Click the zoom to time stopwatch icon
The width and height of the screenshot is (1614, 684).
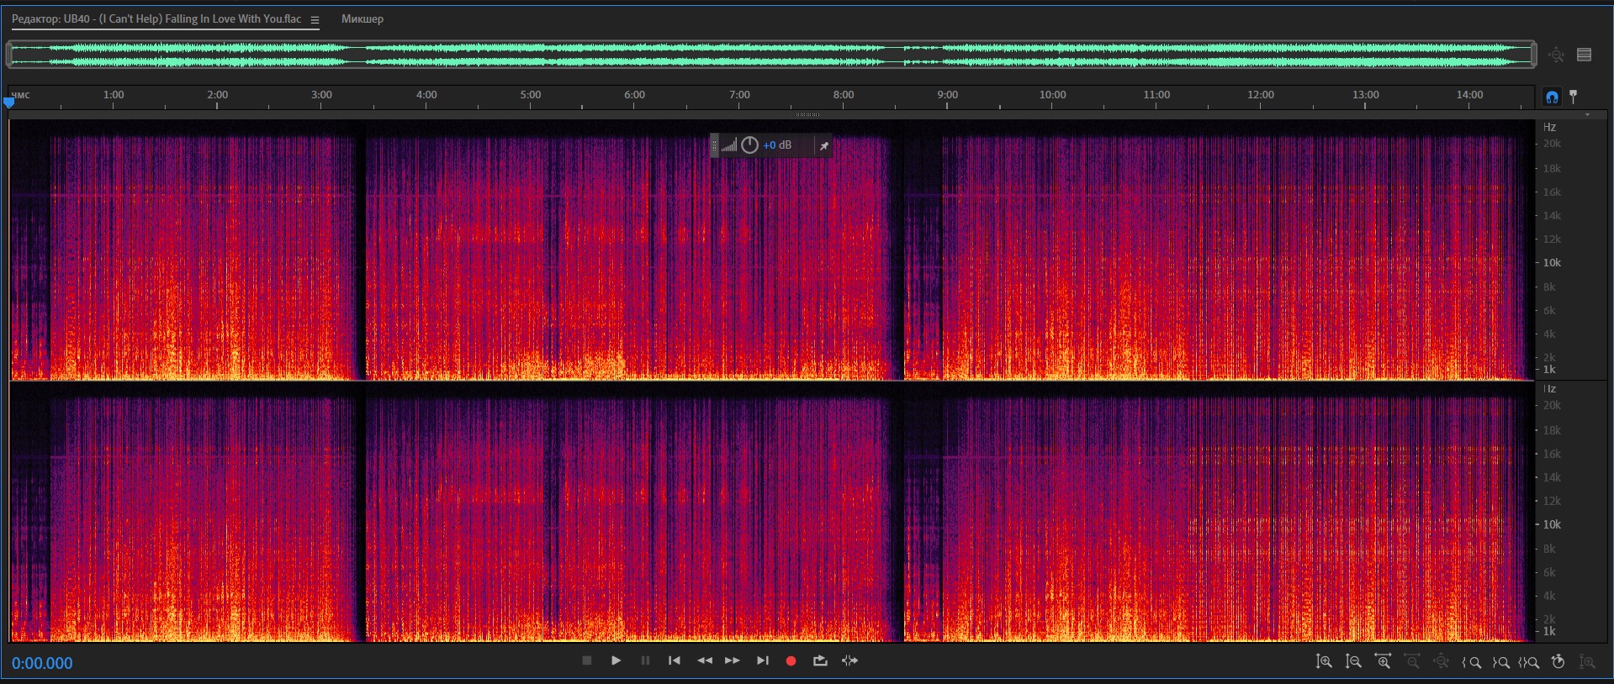[x=1558, y=662]
